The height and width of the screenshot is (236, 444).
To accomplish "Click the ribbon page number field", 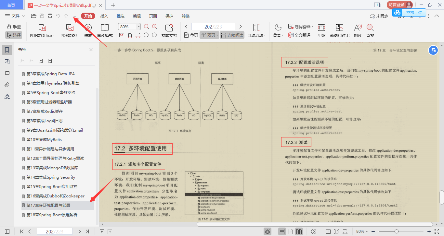I will (213, 27).
